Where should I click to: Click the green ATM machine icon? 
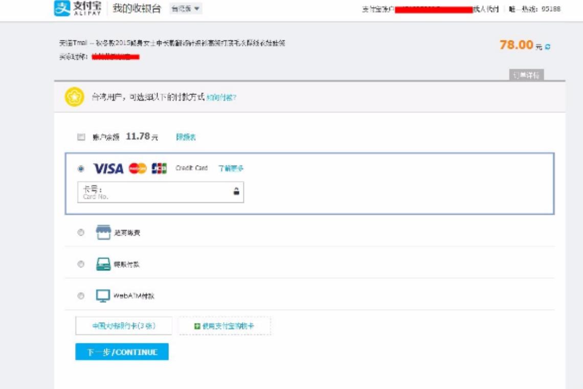click(103, 264)
